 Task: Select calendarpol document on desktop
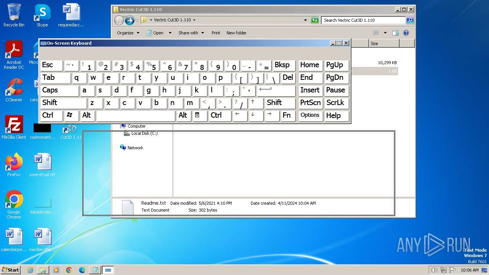coord(14,240)
